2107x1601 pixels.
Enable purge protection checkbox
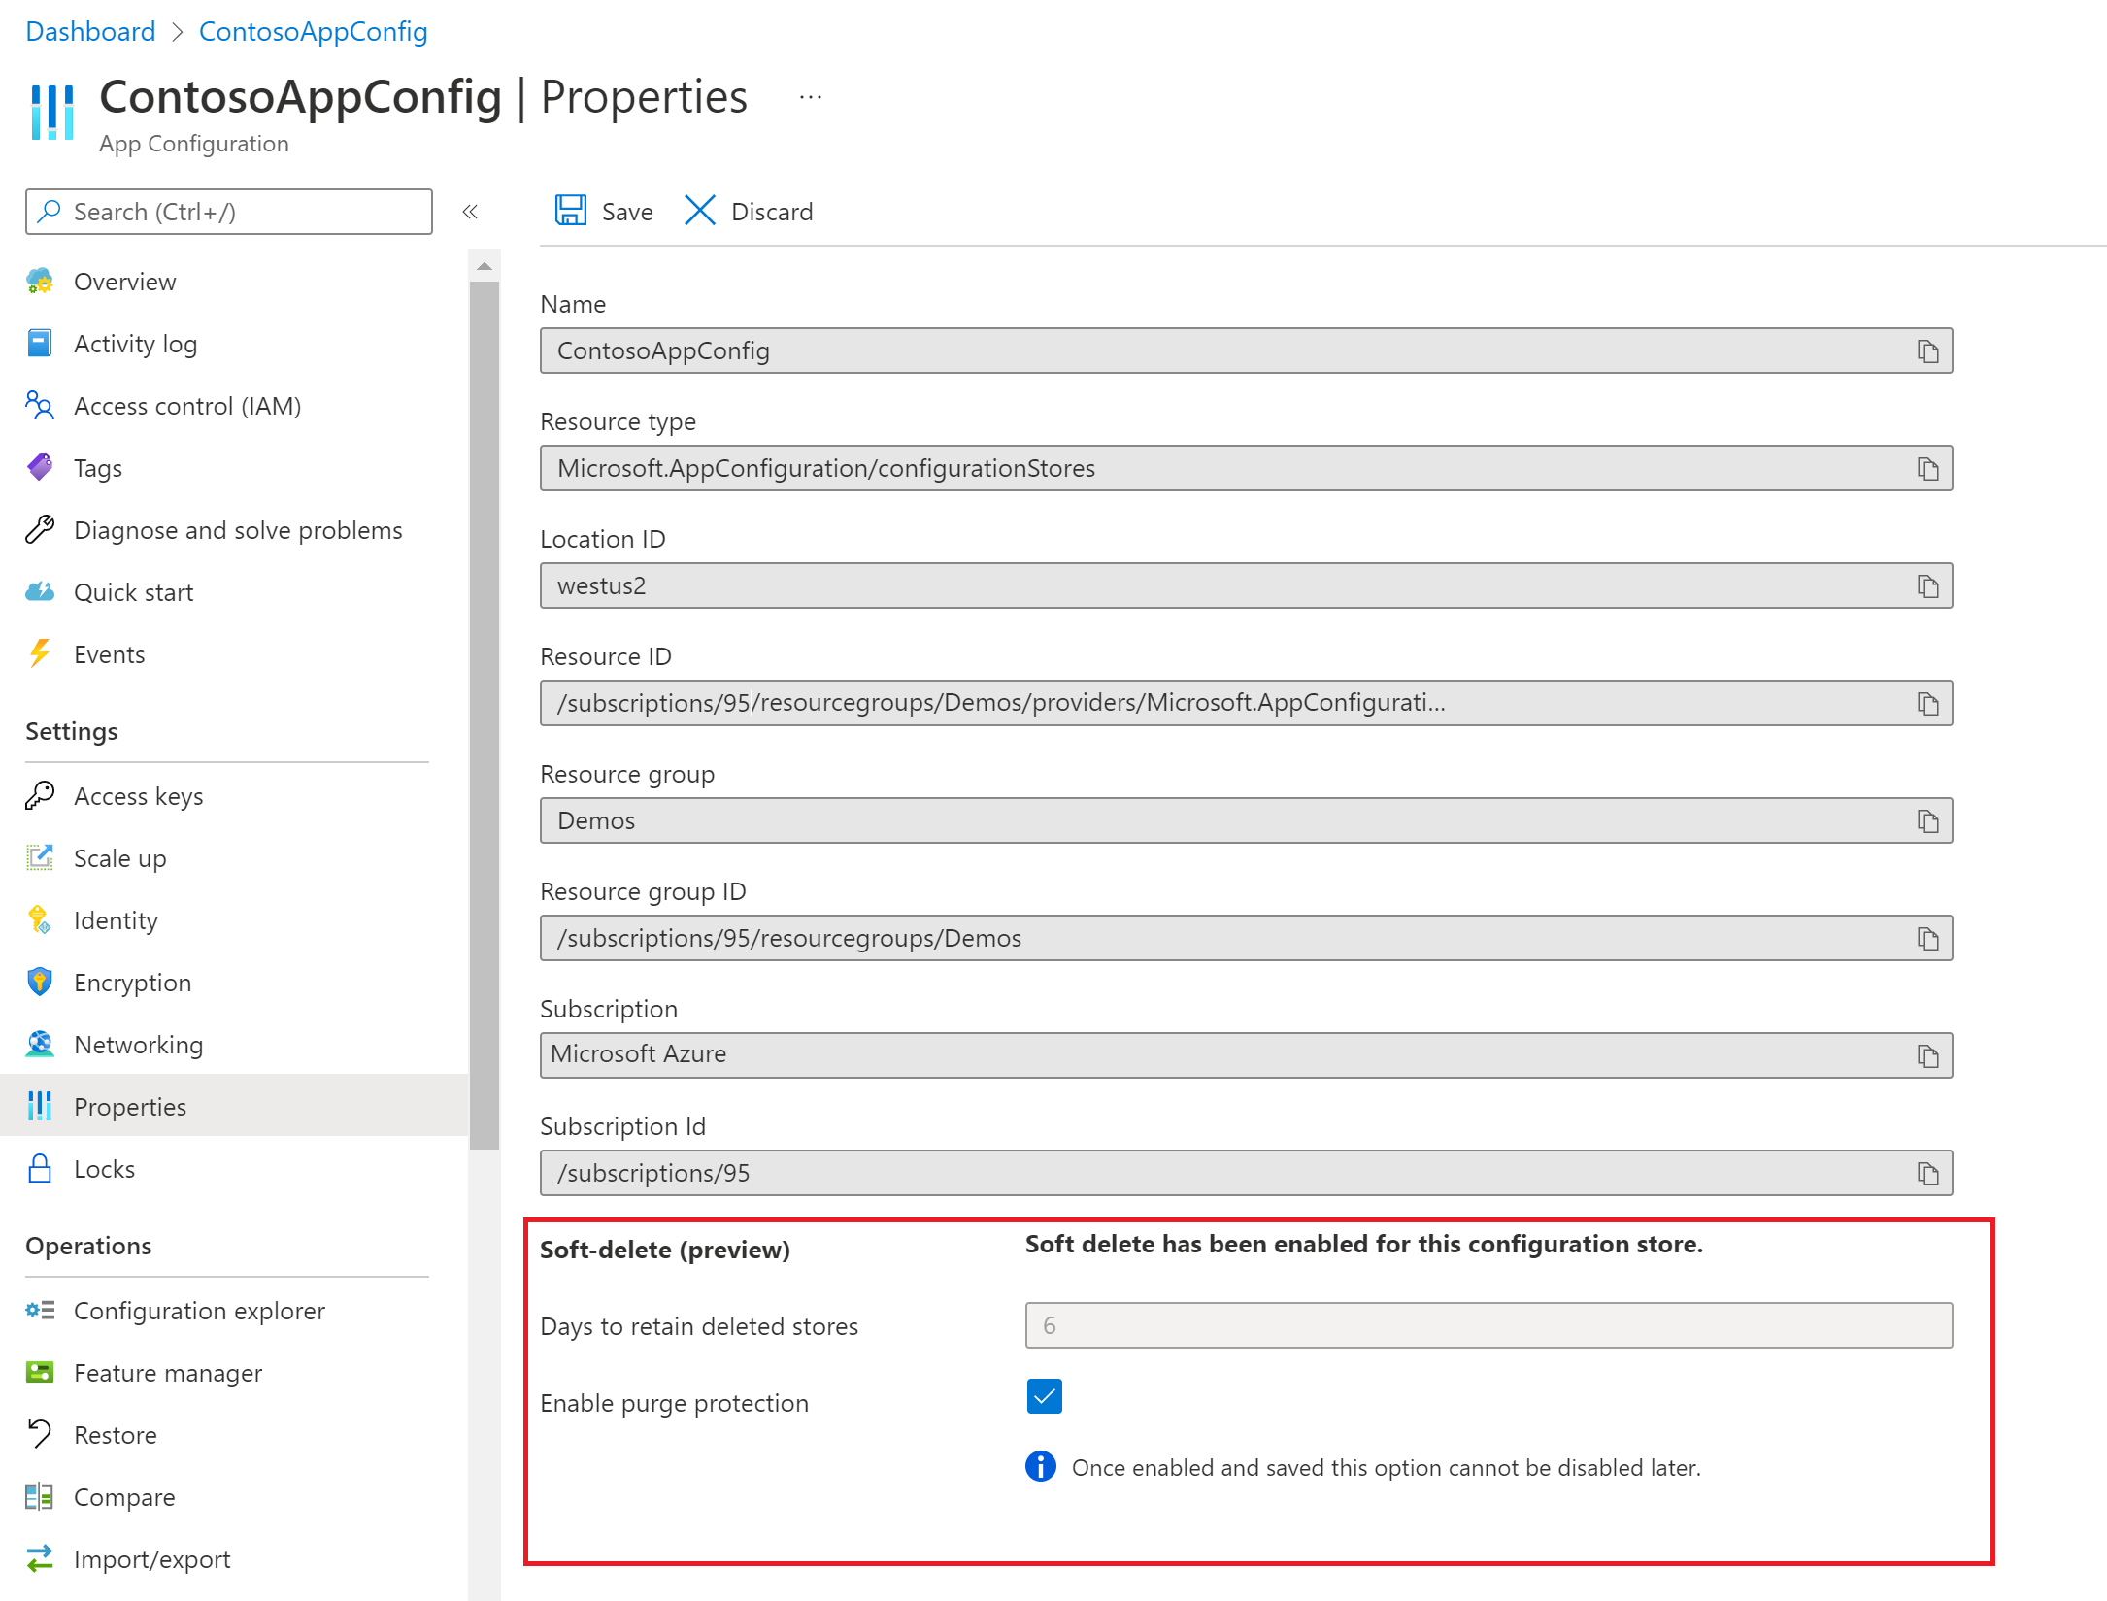click(1043, 1396)
